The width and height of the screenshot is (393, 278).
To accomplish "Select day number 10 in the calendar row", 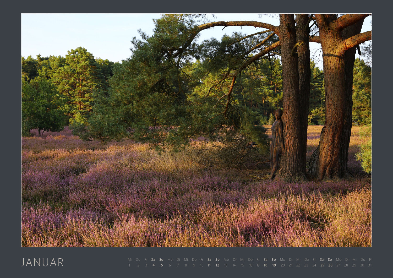I will click(x=202, y=265).
